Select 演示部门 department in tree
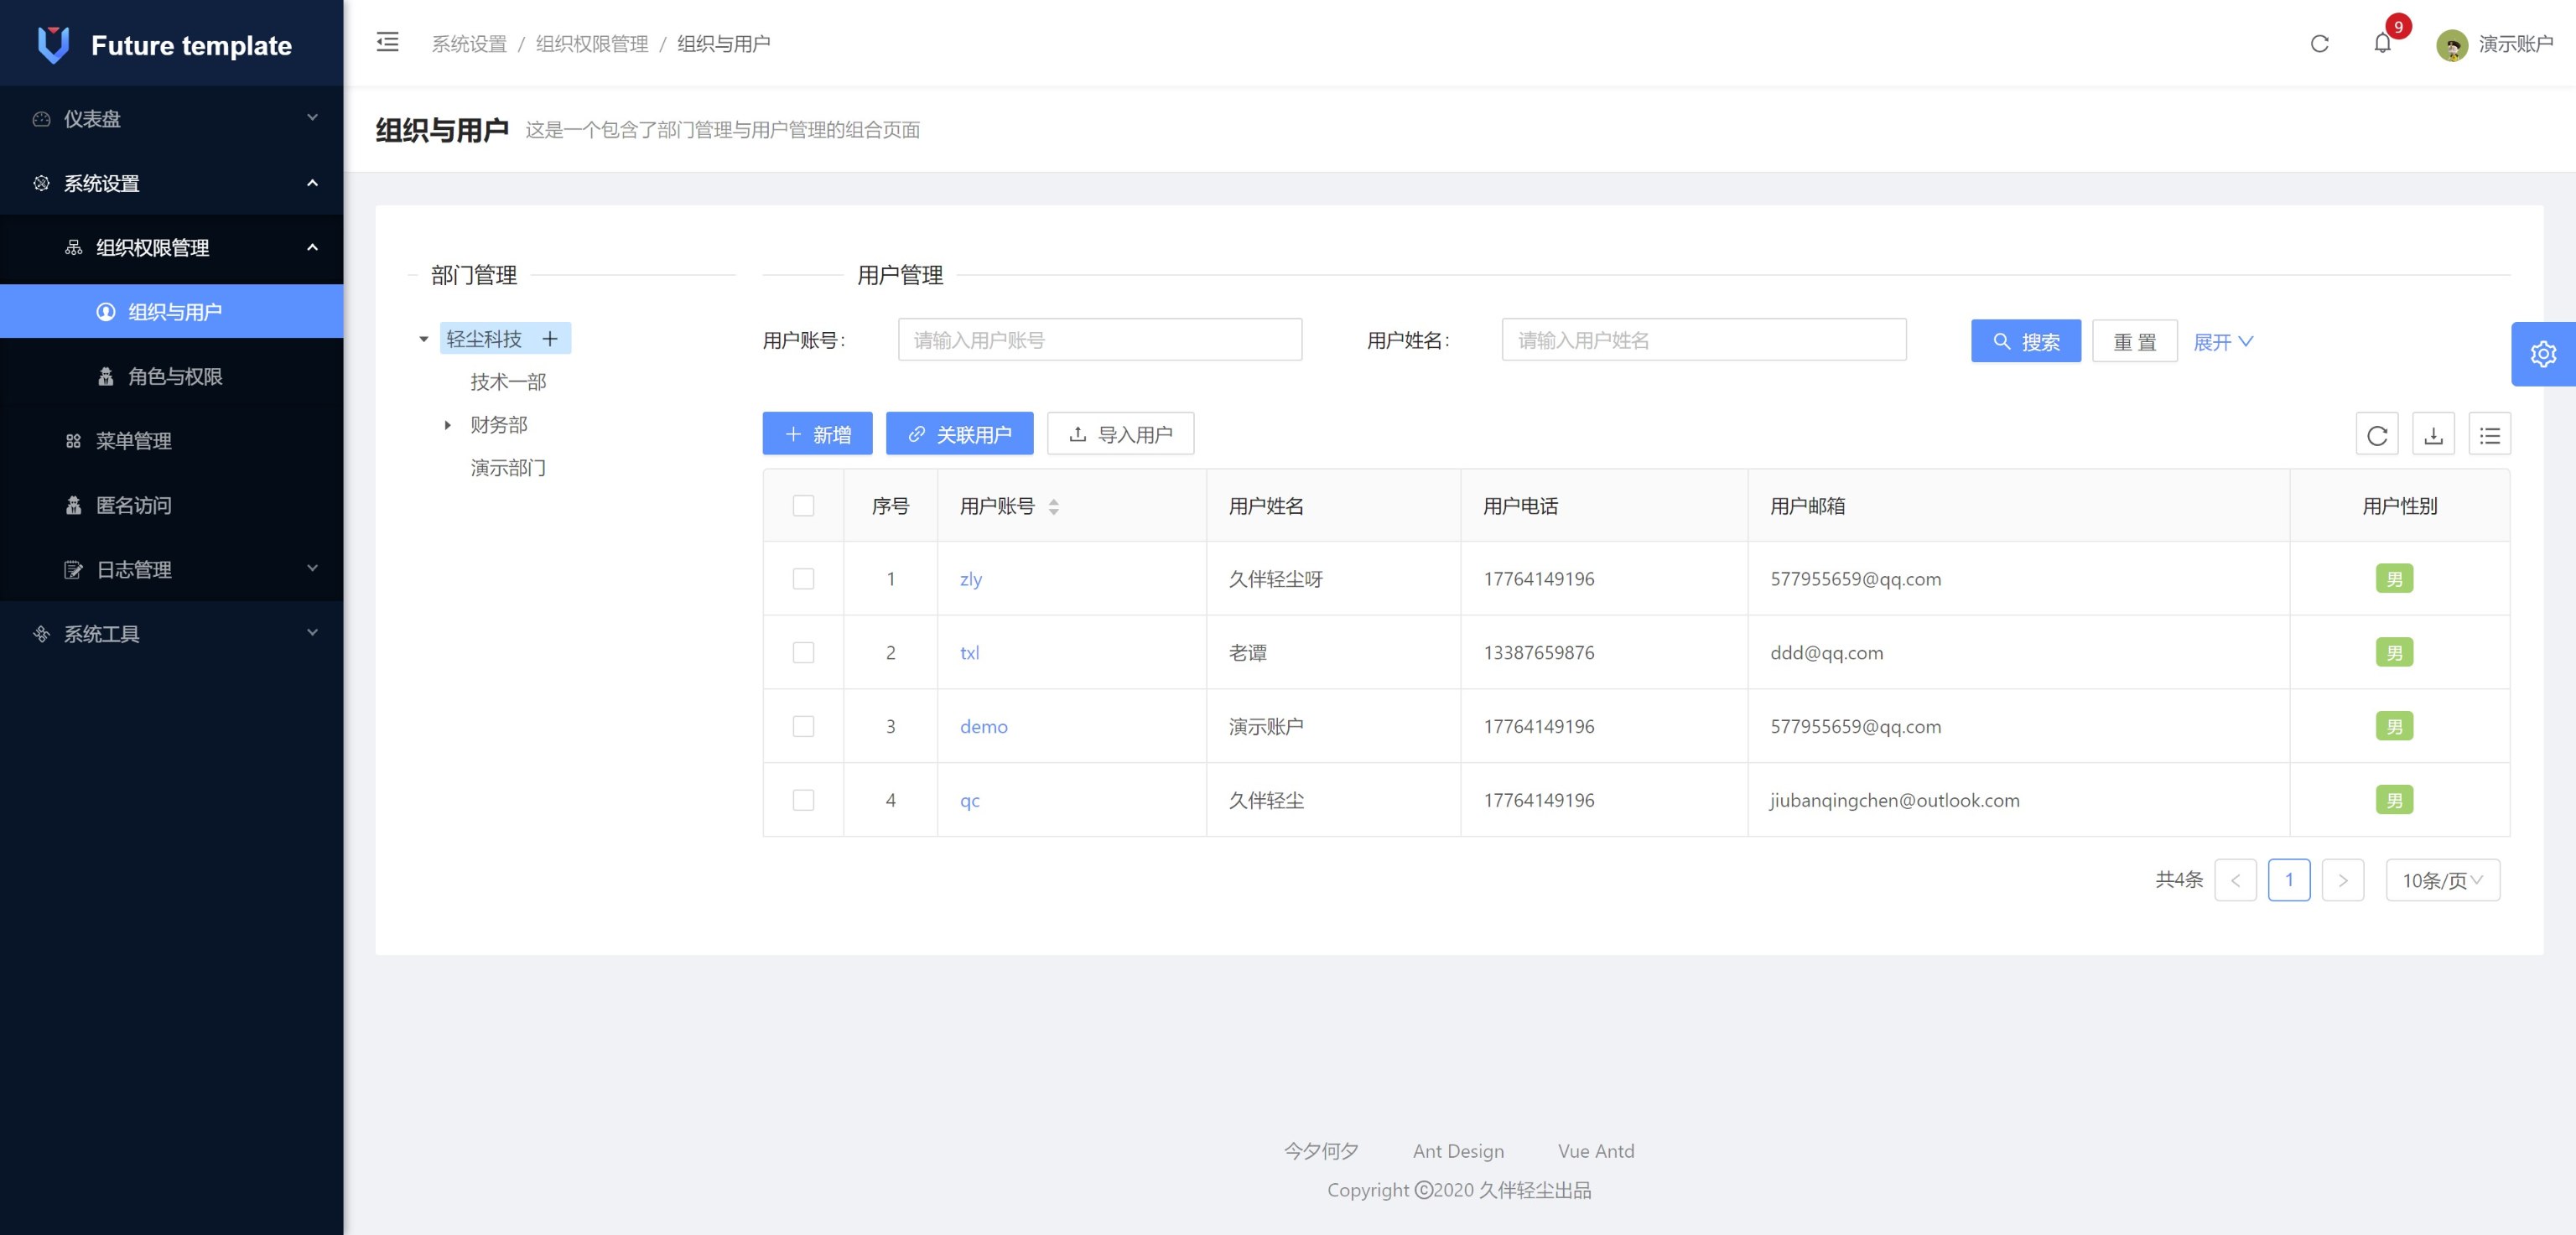This screenshot has width=2576, height=1235. click(508, 468)
